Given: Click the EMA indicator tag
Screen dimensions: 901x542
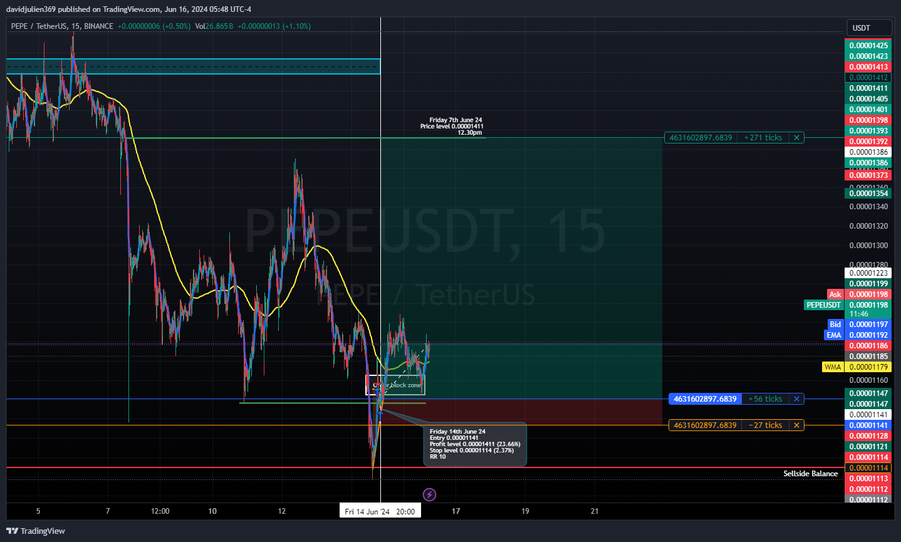Looking at the screenshot, I should pos(834,335).
